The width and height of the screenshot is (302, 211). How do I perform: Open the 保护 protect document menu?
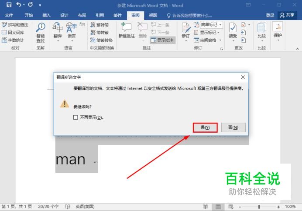point(278,32)
